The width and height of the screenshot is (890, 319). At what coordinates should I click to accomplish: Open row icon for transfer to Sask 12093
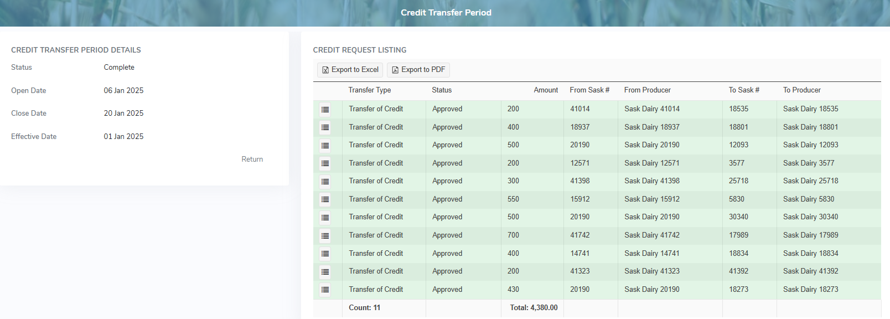325,146
